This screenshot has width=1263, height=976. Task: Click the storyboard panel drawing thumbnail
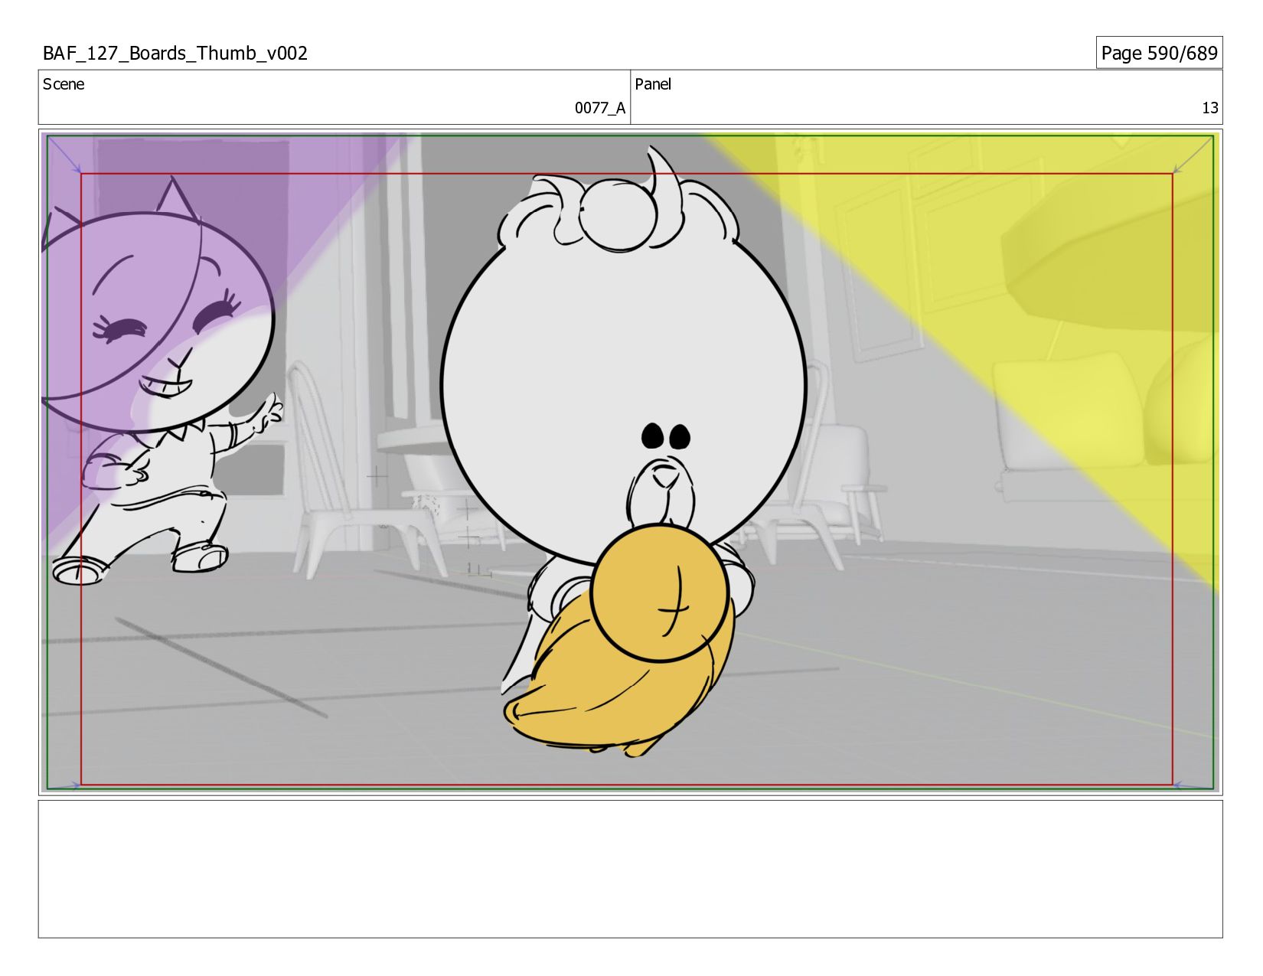click(x=631, y=462)
